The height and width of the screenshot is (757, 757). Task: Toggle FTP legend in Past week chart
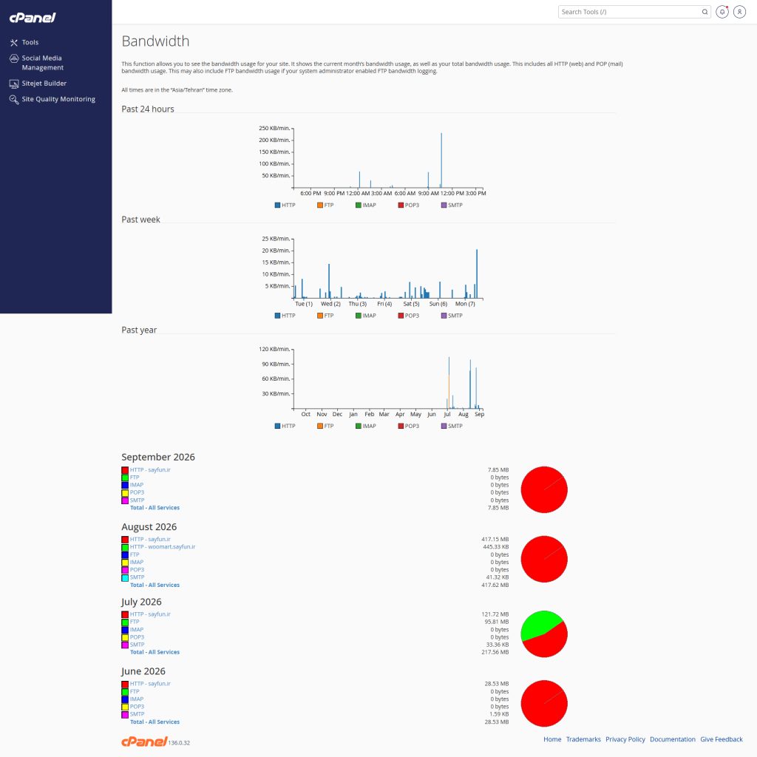point(325,316)
